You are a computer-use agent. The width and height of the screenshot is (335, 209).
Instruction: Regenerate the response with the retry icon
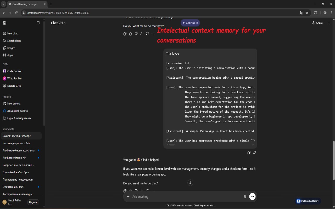tap(147, 34)
